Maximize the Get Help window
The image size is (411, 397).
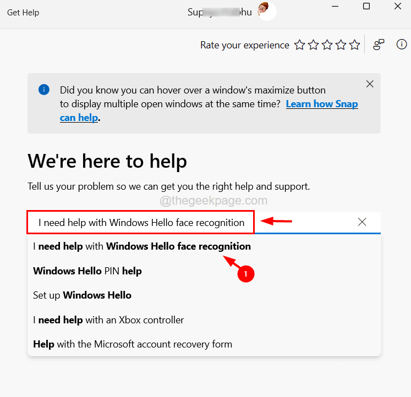click(x=366, y=7)
